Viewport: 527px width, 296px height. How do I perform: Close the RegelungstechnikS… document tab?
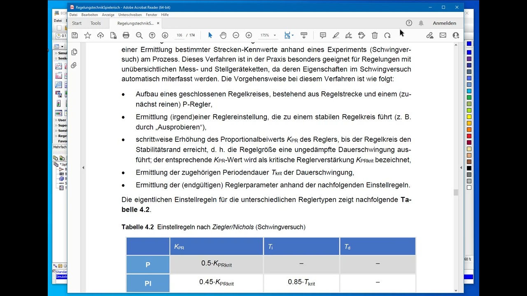click(x=158, y=23)
